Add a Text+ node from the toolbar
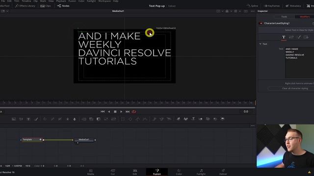This screenshot has height=176, width=314. pyautogui.click(x=28, y=119)
